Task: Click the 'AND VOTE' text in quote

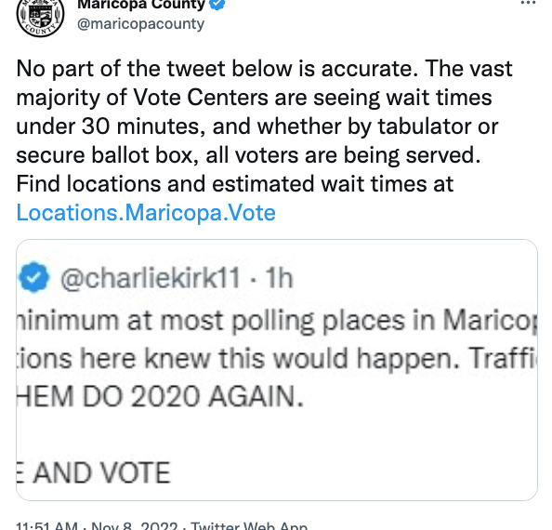Action: click(101, 472)
